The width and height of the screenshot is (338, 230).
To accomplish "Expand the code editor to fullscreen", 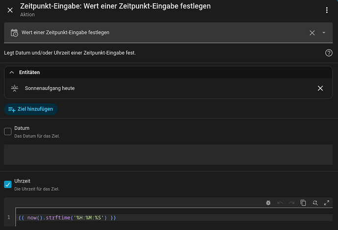I will (327, 203).
